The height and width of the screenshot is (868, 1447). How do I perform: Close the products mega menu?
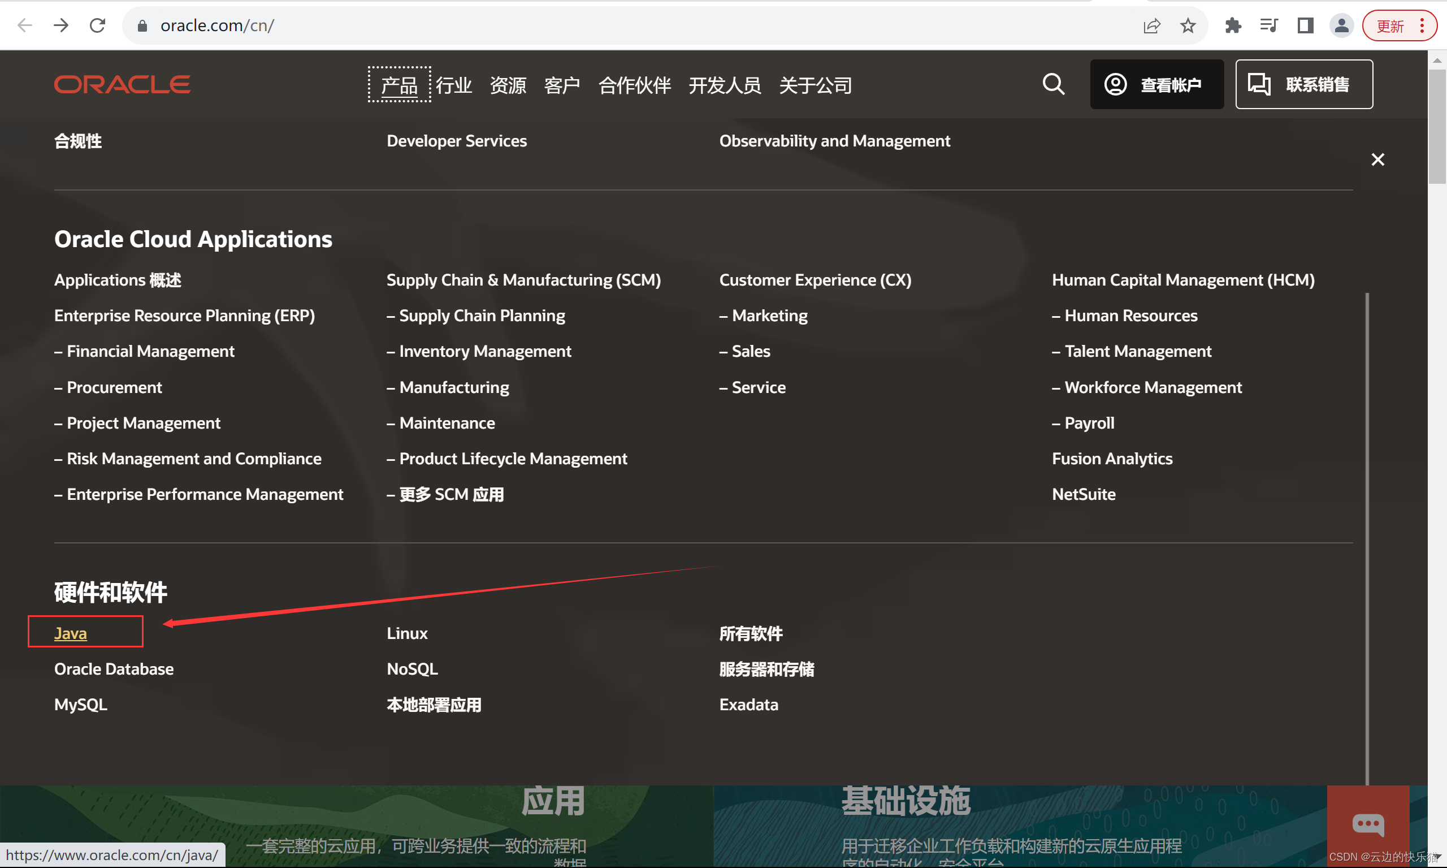[1377, 159]
